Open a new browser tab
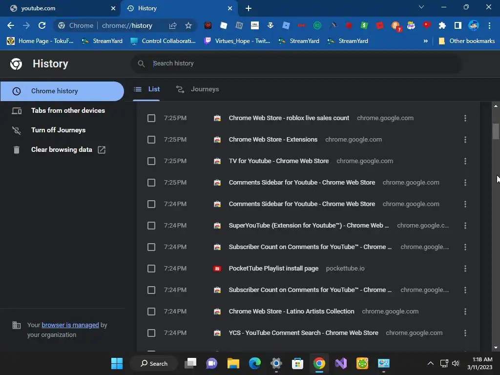Image resolution: width=500 pixels, height=375 pixels. click(249, 8)
